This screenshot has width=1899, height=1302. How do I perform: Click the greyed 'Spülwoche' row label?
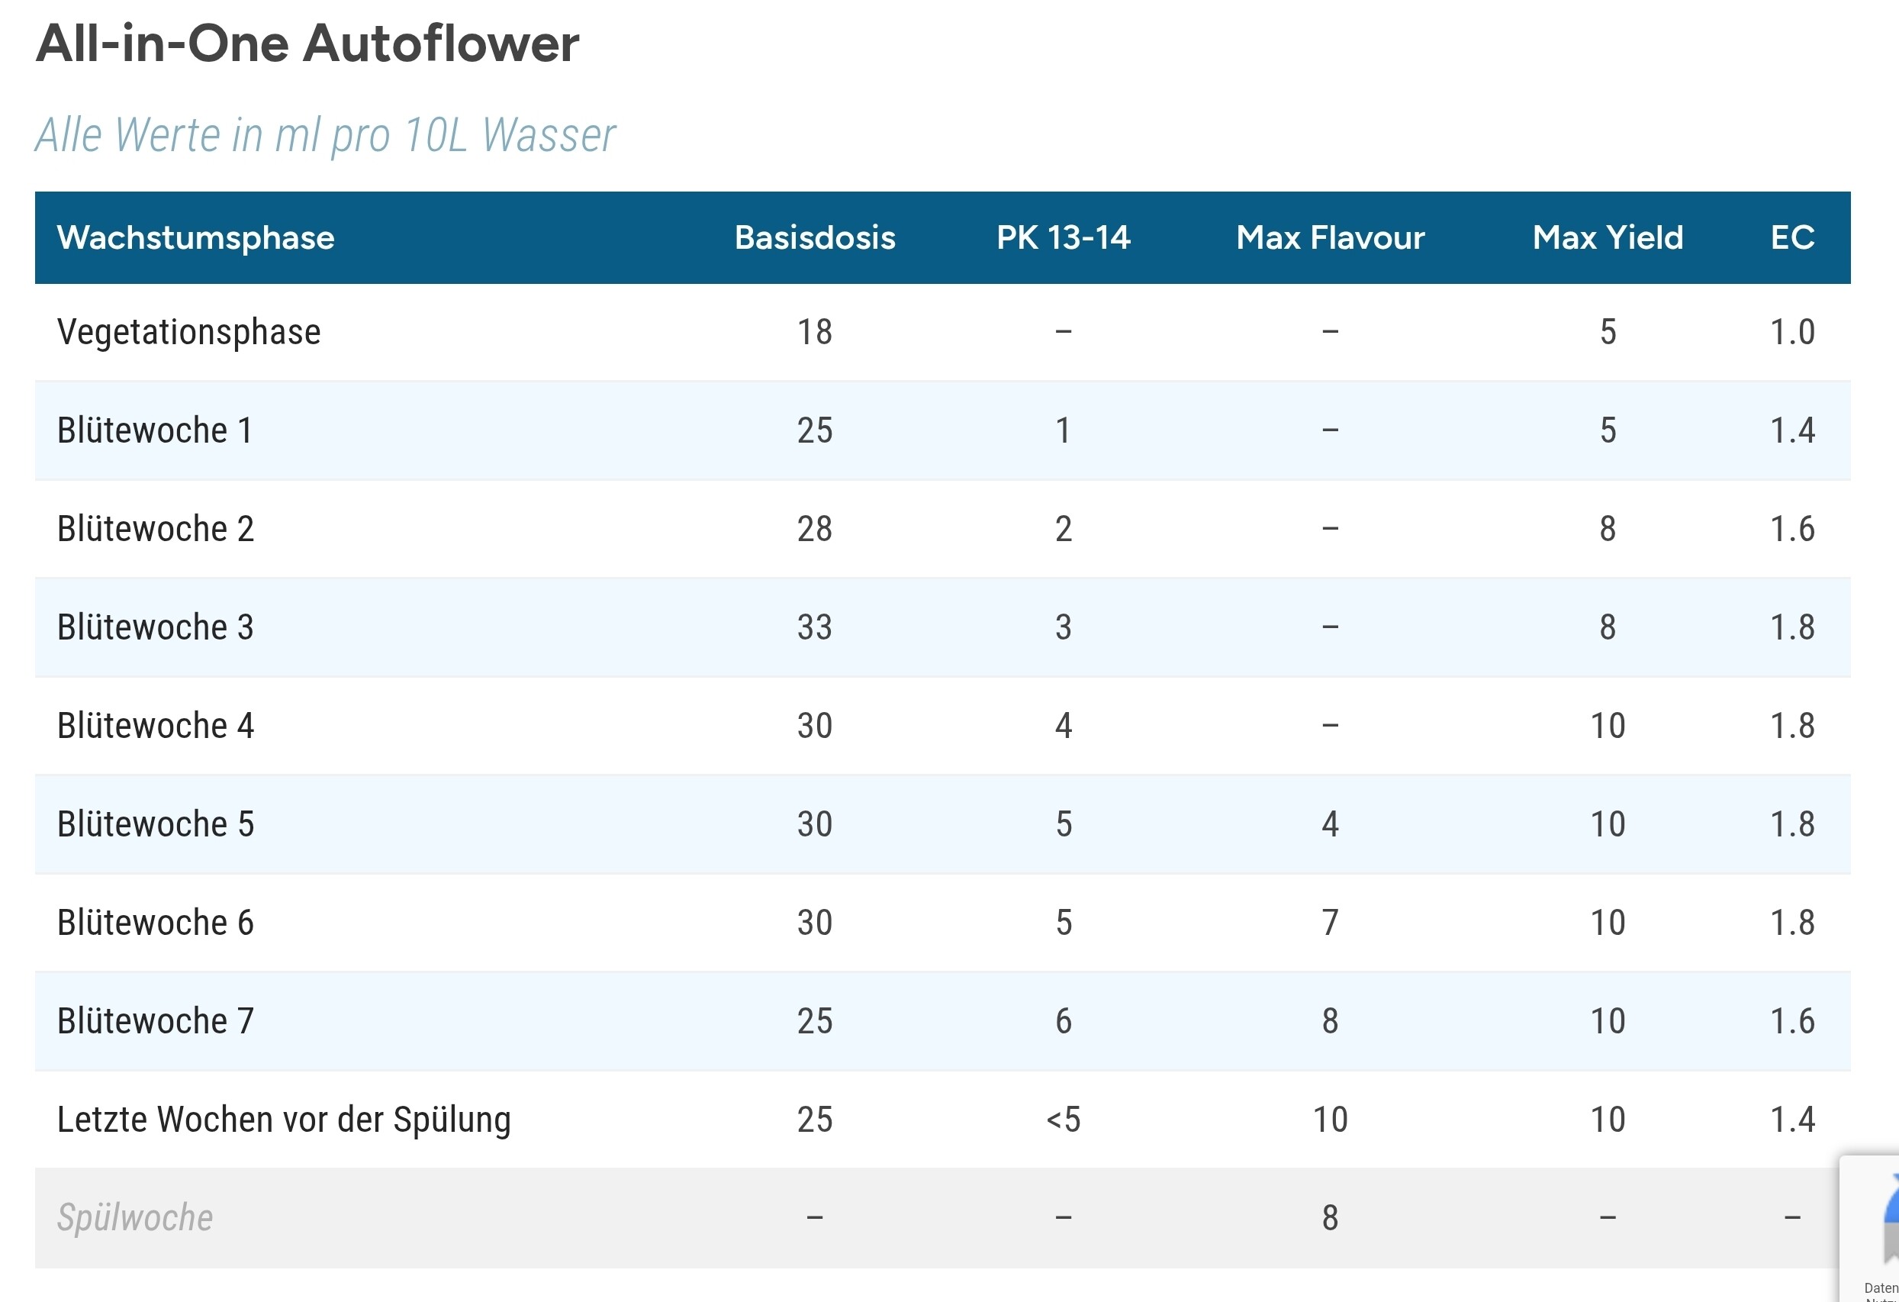(x=135, y=1218)
